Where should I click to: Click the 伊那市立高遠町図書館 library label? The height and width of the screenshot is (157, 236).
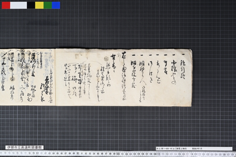click(24, 147)
